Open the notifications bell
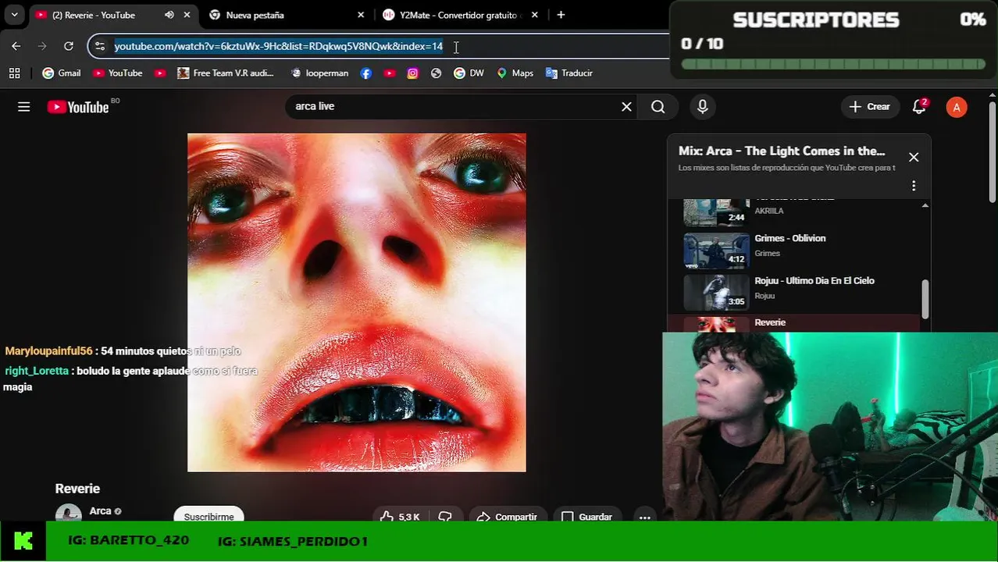 click(920, 107)
